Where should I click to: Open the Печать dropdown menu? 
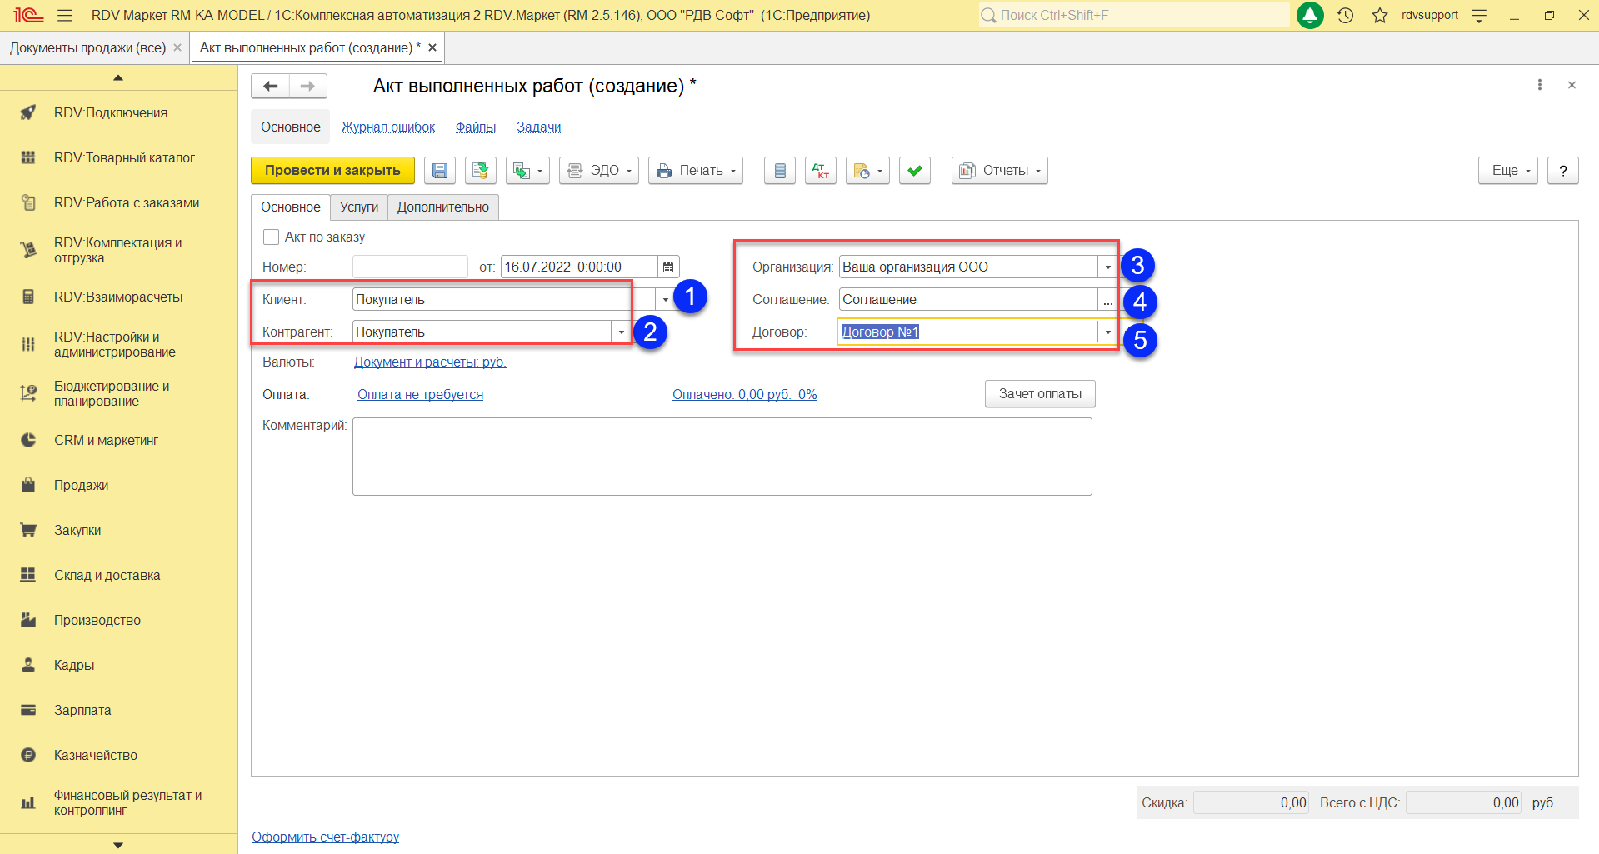pos(695,171)
